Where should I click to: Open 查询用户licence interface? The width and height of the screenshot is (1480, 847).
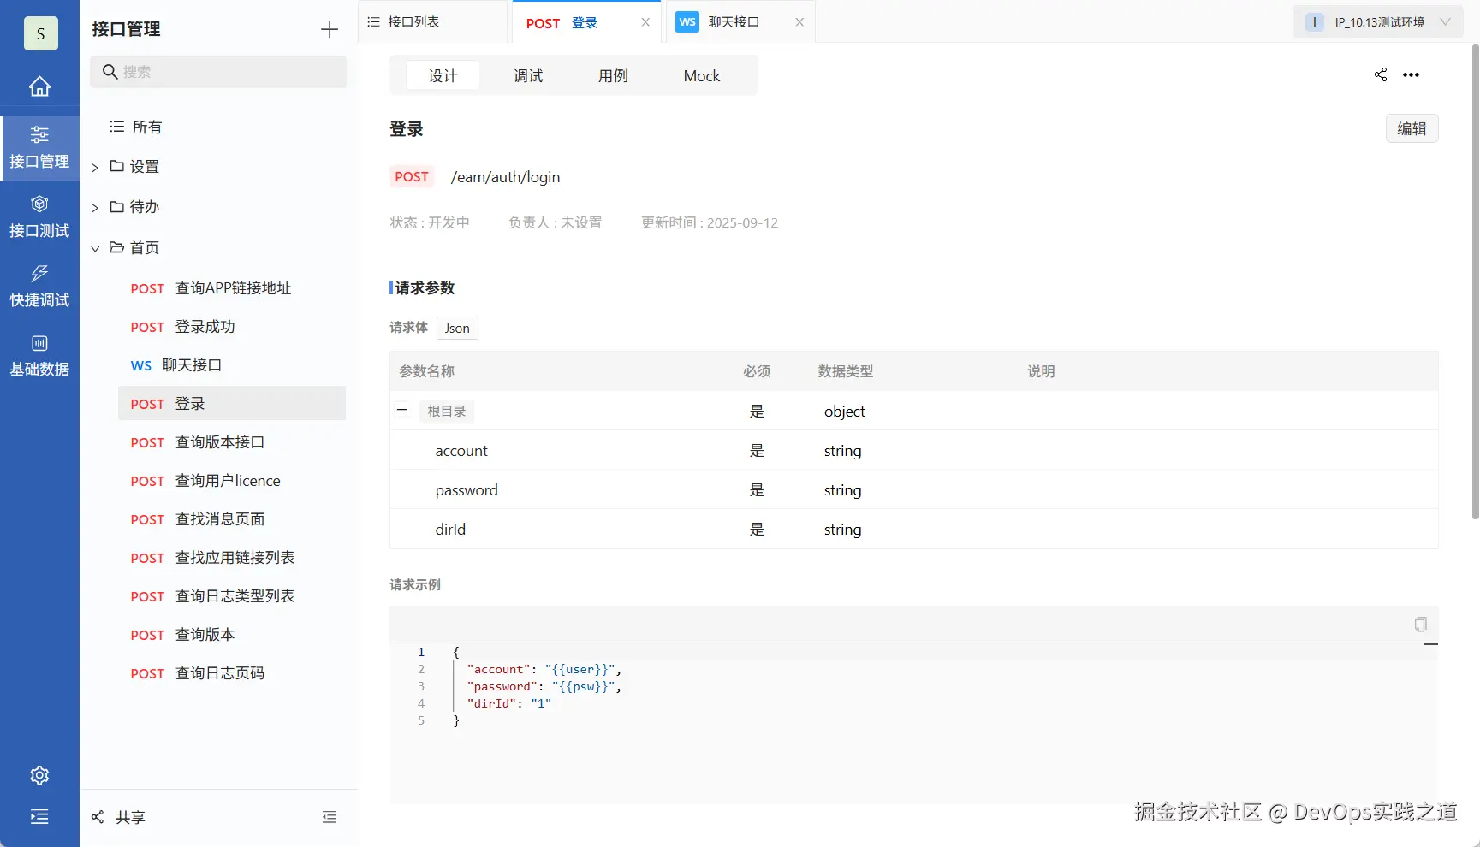pyautogui.click(x=232, y=481)
